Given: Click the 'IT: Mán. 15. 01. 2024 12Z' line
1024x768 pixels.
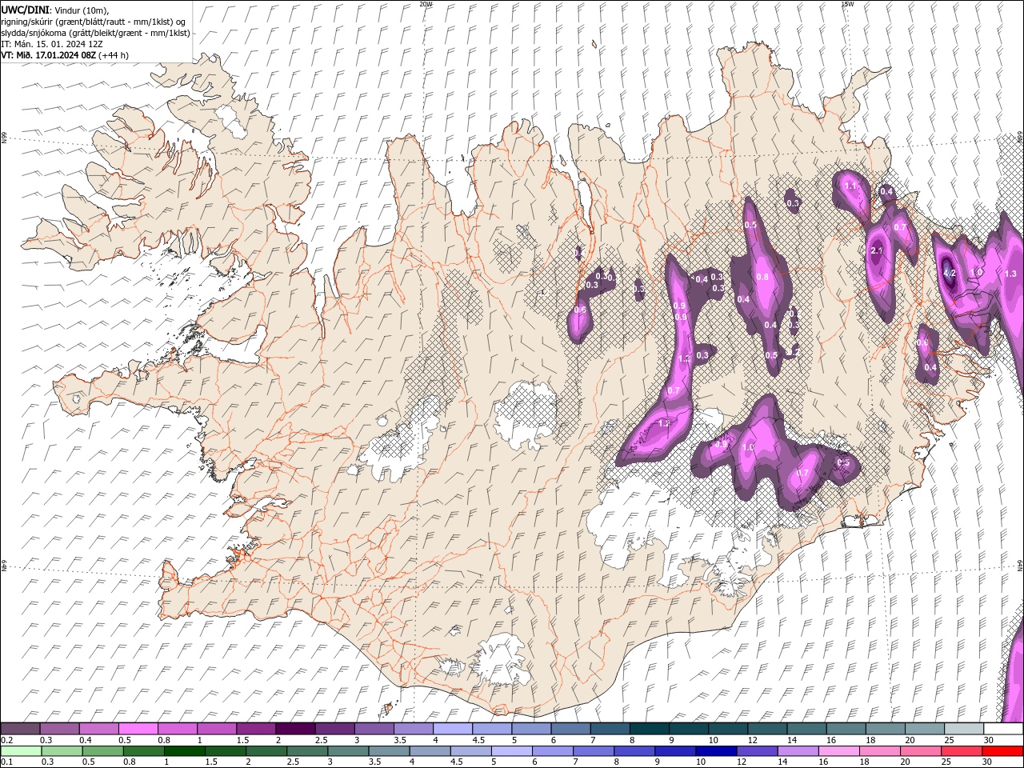Looking at the screenshot, I should click(x=53, y=44).
